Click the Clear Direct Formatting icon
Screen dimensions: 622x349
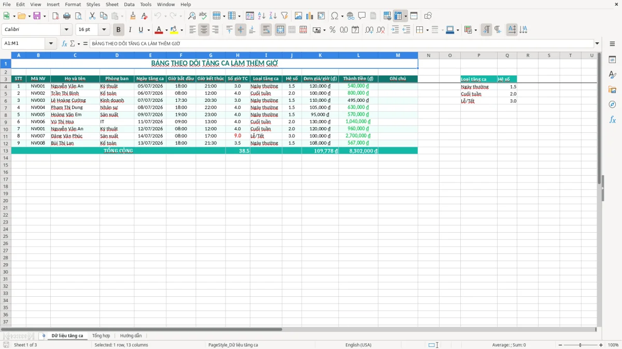click(145, 16)
